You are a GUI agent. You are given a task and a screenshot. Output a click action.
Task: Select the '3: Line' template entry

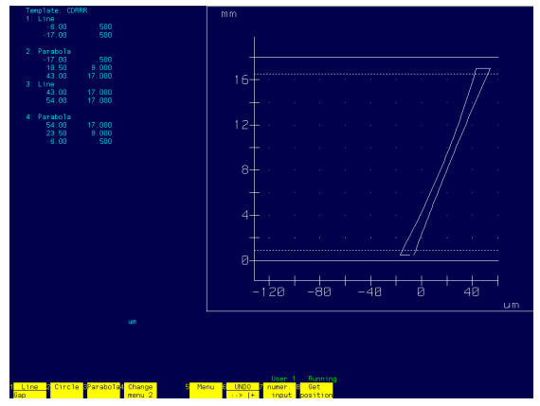[x=40, y=84]
